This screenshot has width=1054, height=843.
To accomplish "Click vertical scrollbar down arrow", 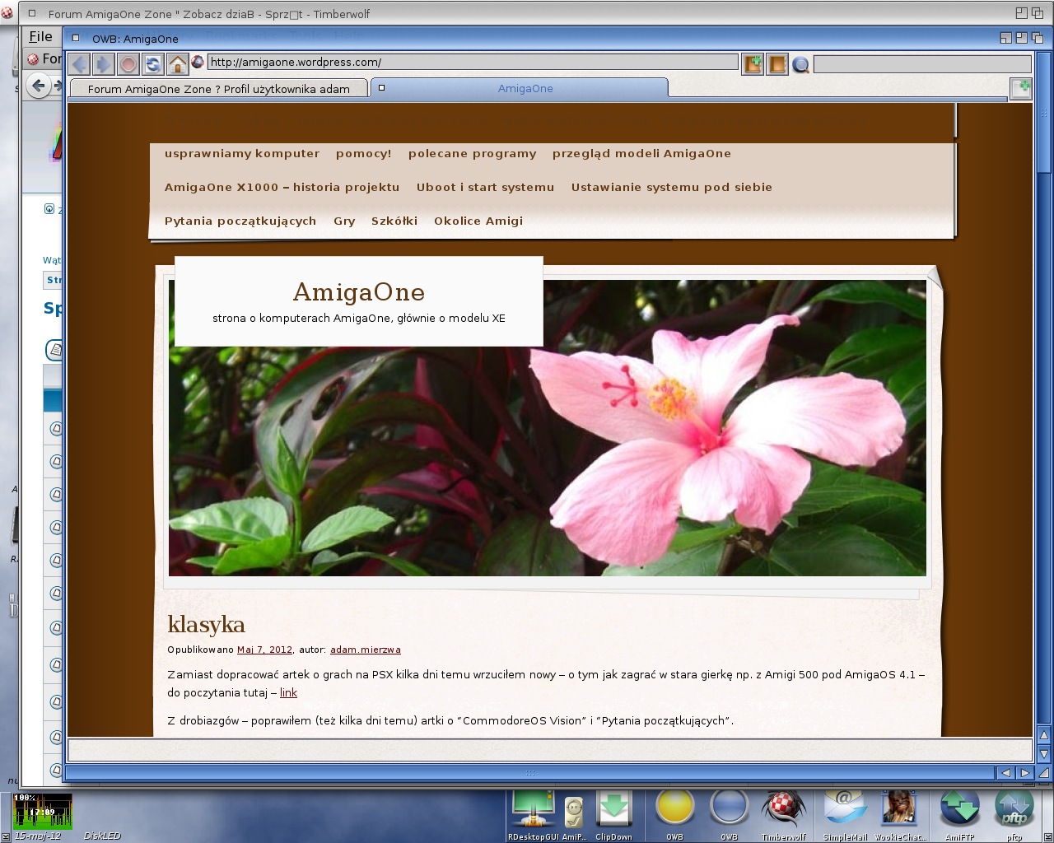I will tap(1044, 753).
